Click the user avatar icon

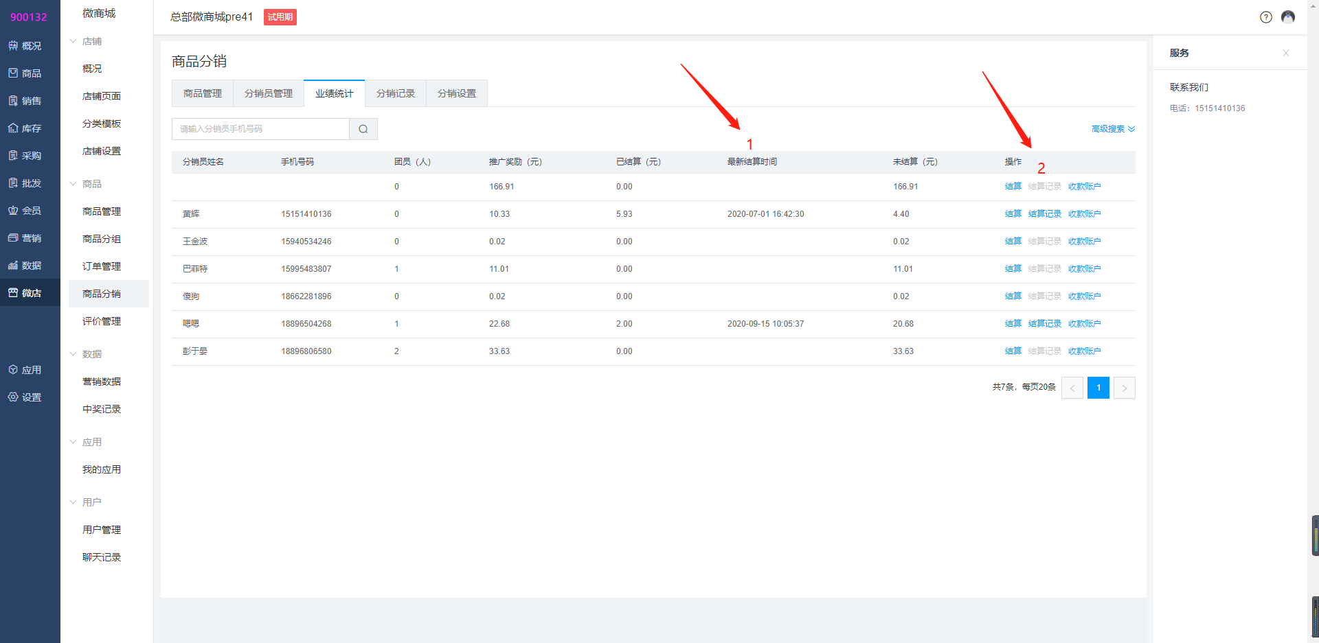click(x=1288, y=17)
